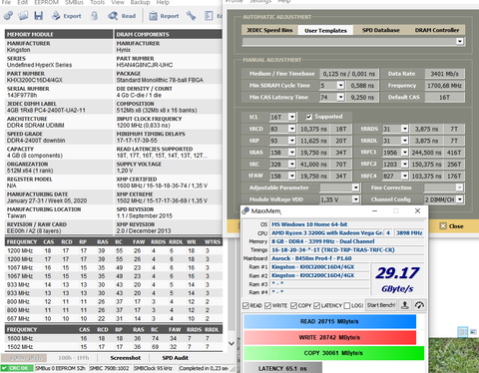Switch to DRAM Controller tab
Screen dimensions: 479x373
click(437, 30)
